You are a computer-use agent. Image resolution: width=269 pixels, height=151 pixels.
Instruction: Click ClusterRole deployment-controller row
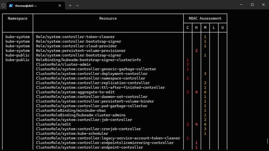(x=91, y=74)
